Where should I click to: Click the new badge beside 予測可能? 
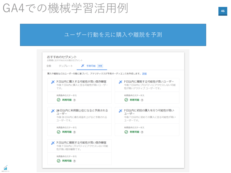coord(100,66)
